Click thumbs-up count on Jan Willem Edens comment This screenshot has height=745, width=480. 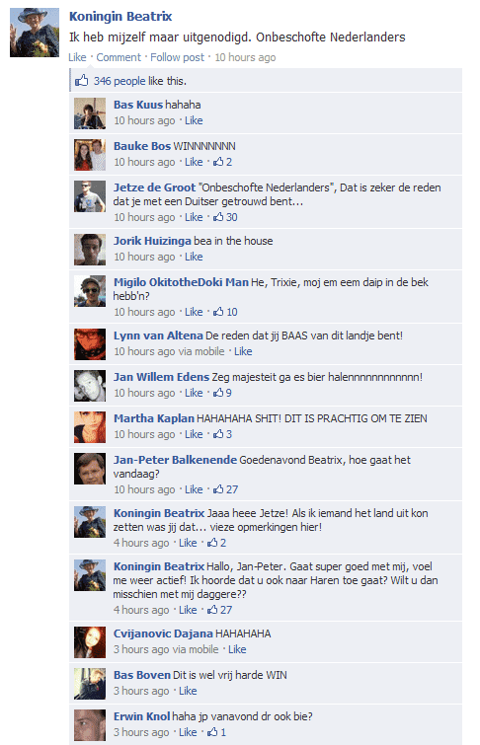click(222, 393)
